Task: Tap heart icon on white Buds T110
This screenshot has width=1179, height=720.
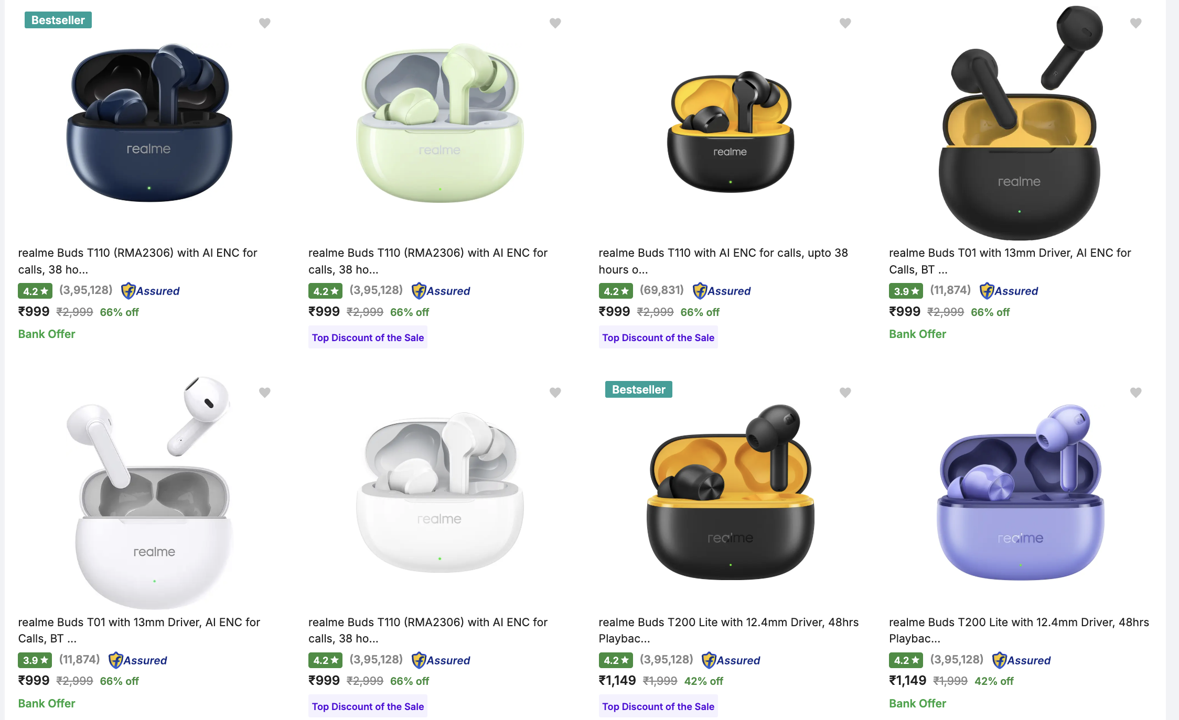Action: (555, 392)
